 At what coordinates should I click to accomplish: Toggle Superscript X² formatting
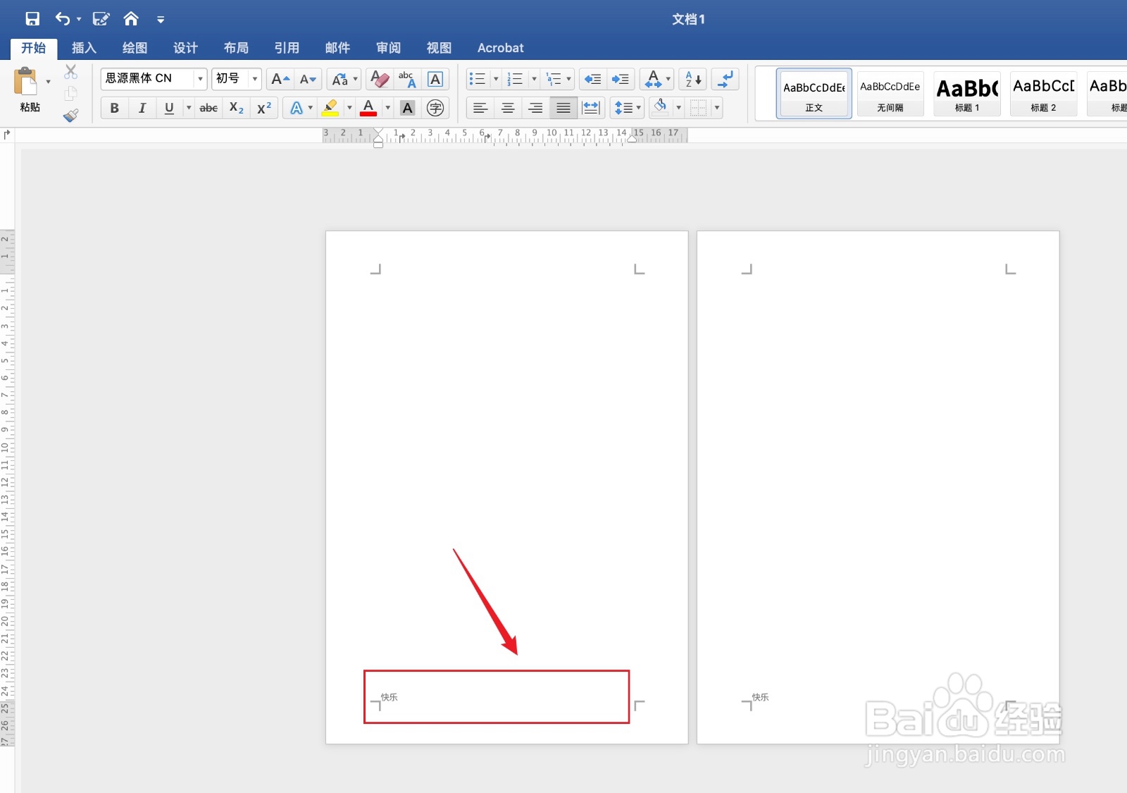264,108
